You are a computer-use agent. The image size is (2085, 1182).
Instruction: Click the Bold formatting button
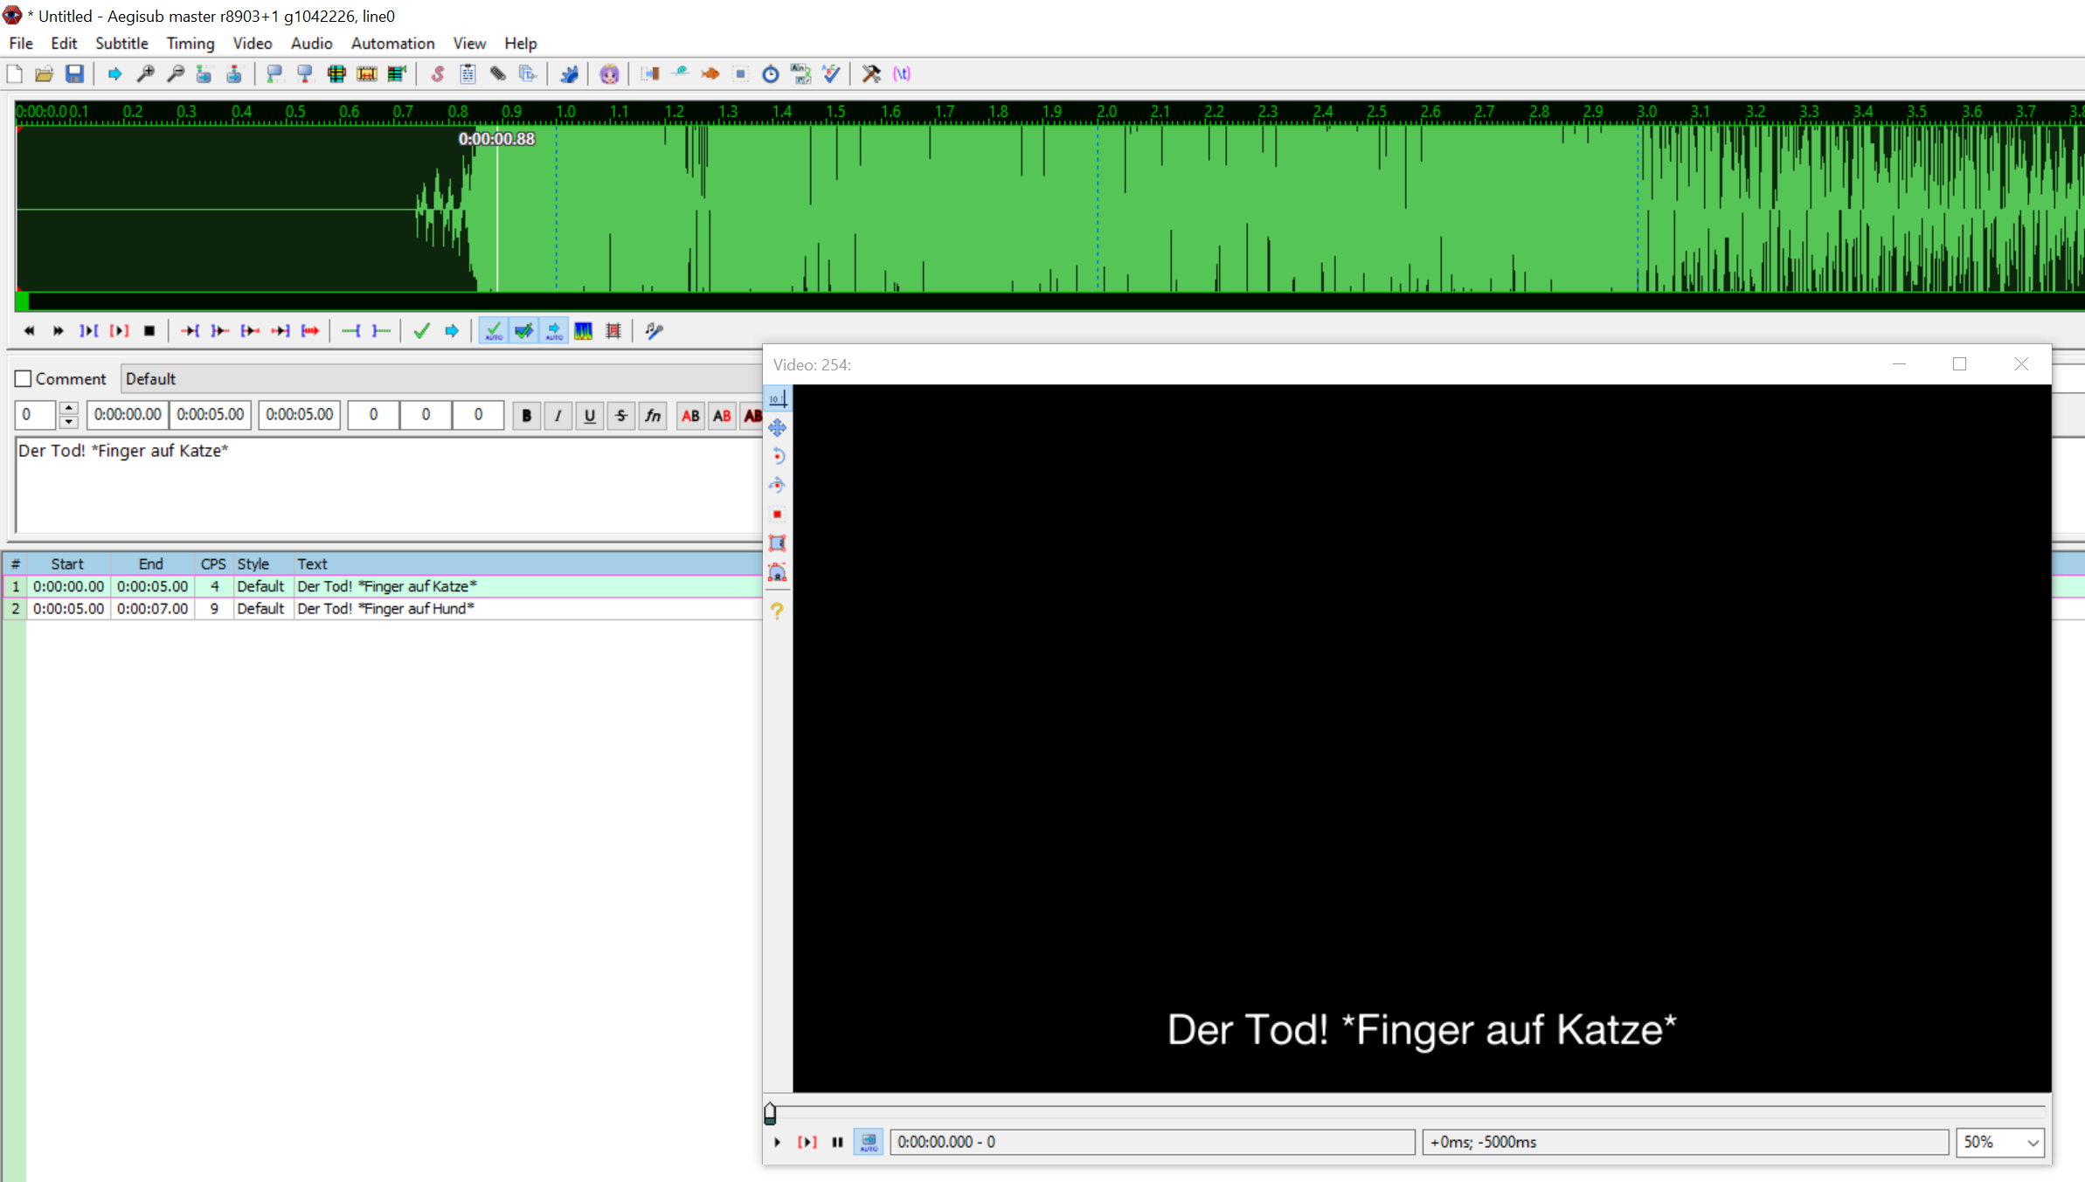click(526, 416)
